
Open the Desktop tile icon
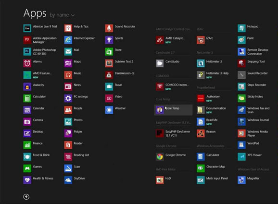(27, 133)
